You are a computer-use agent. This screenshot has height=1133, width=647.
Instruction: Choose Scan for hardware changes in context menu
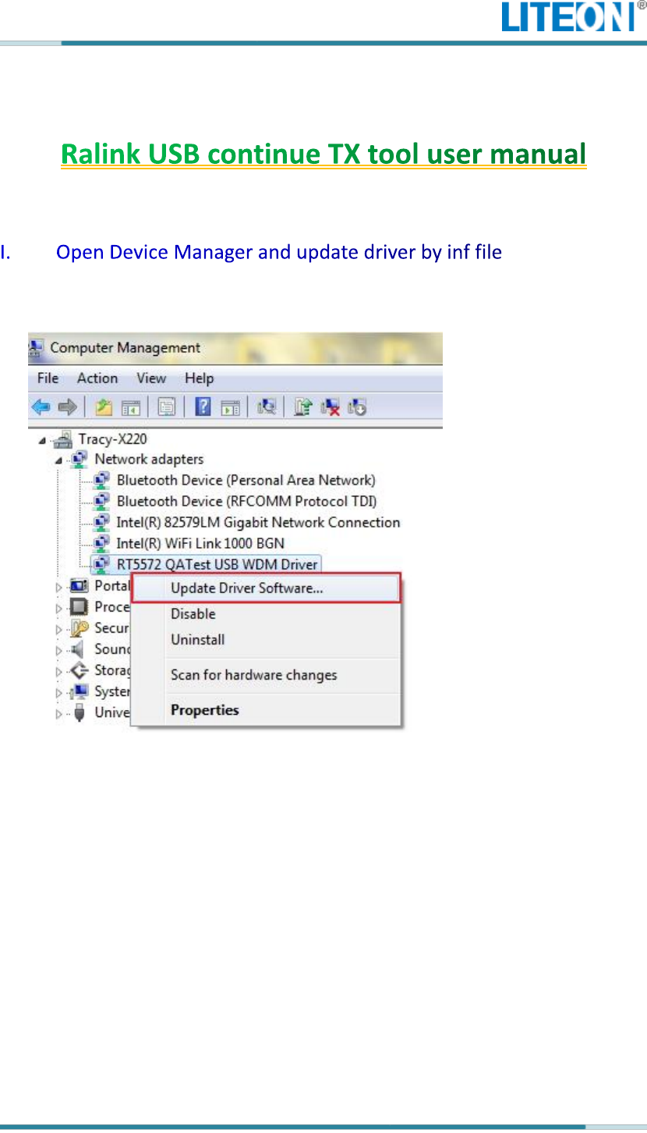[x=266, y=675]
